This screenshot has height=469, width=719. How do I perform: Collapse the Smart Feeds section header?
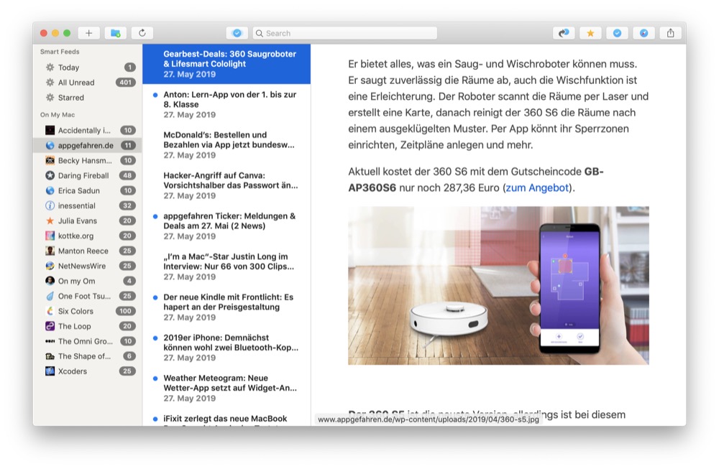60,52
